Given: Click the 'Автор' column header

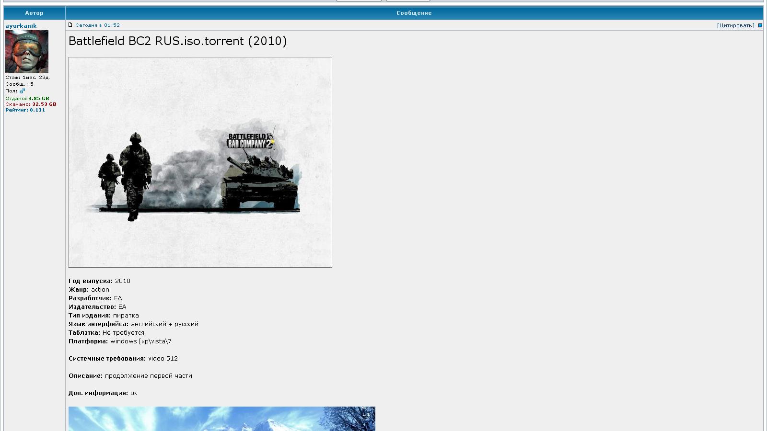Looking at the screenshot, I should coord(34,13).
